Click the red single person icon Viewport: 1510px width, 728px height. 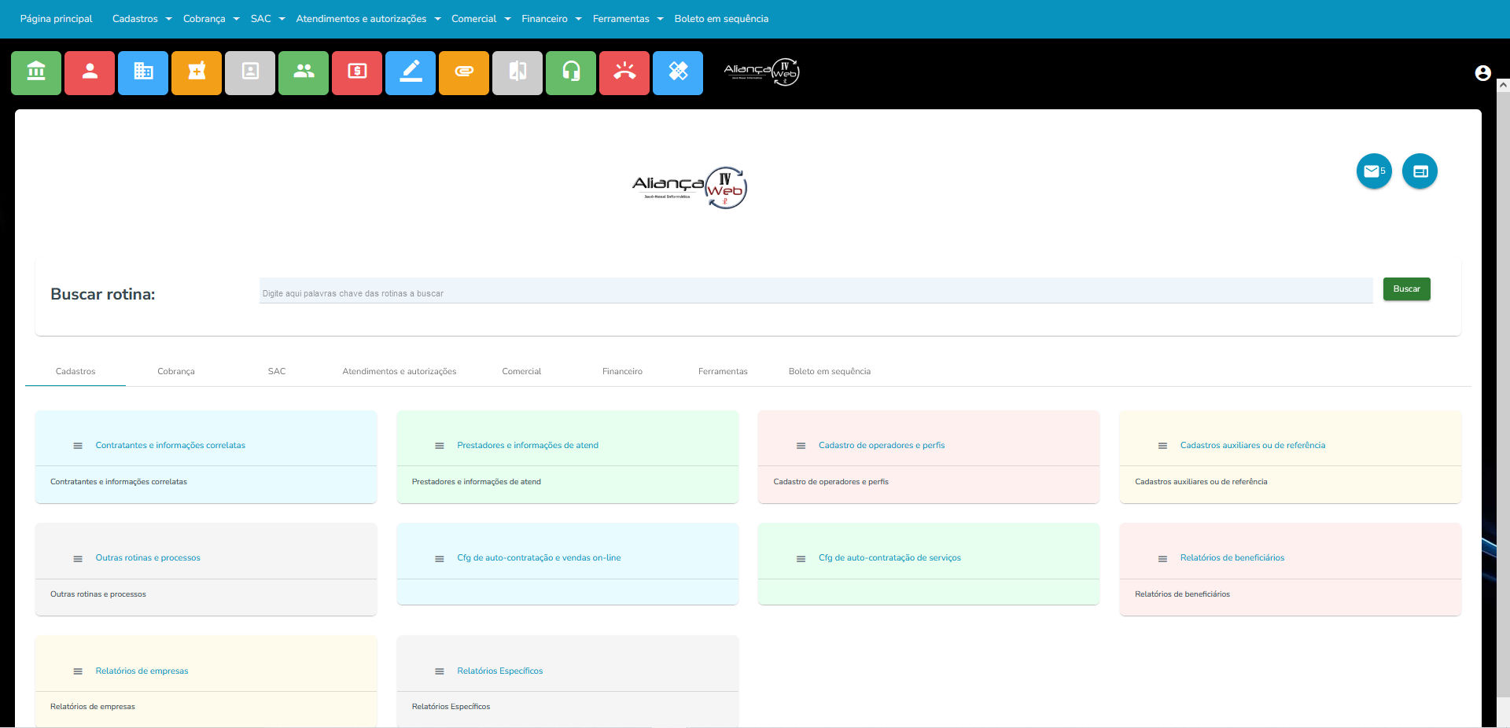tap(90, 72)
